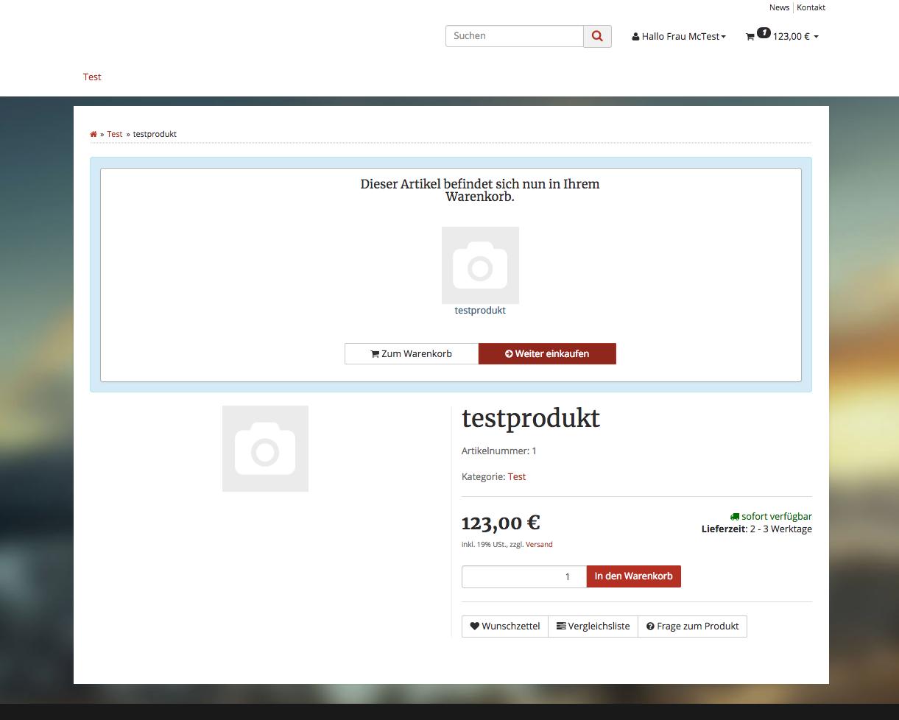
Task: Click the person icon beside Hallo Frau McTest
Action: coord(635,35)
